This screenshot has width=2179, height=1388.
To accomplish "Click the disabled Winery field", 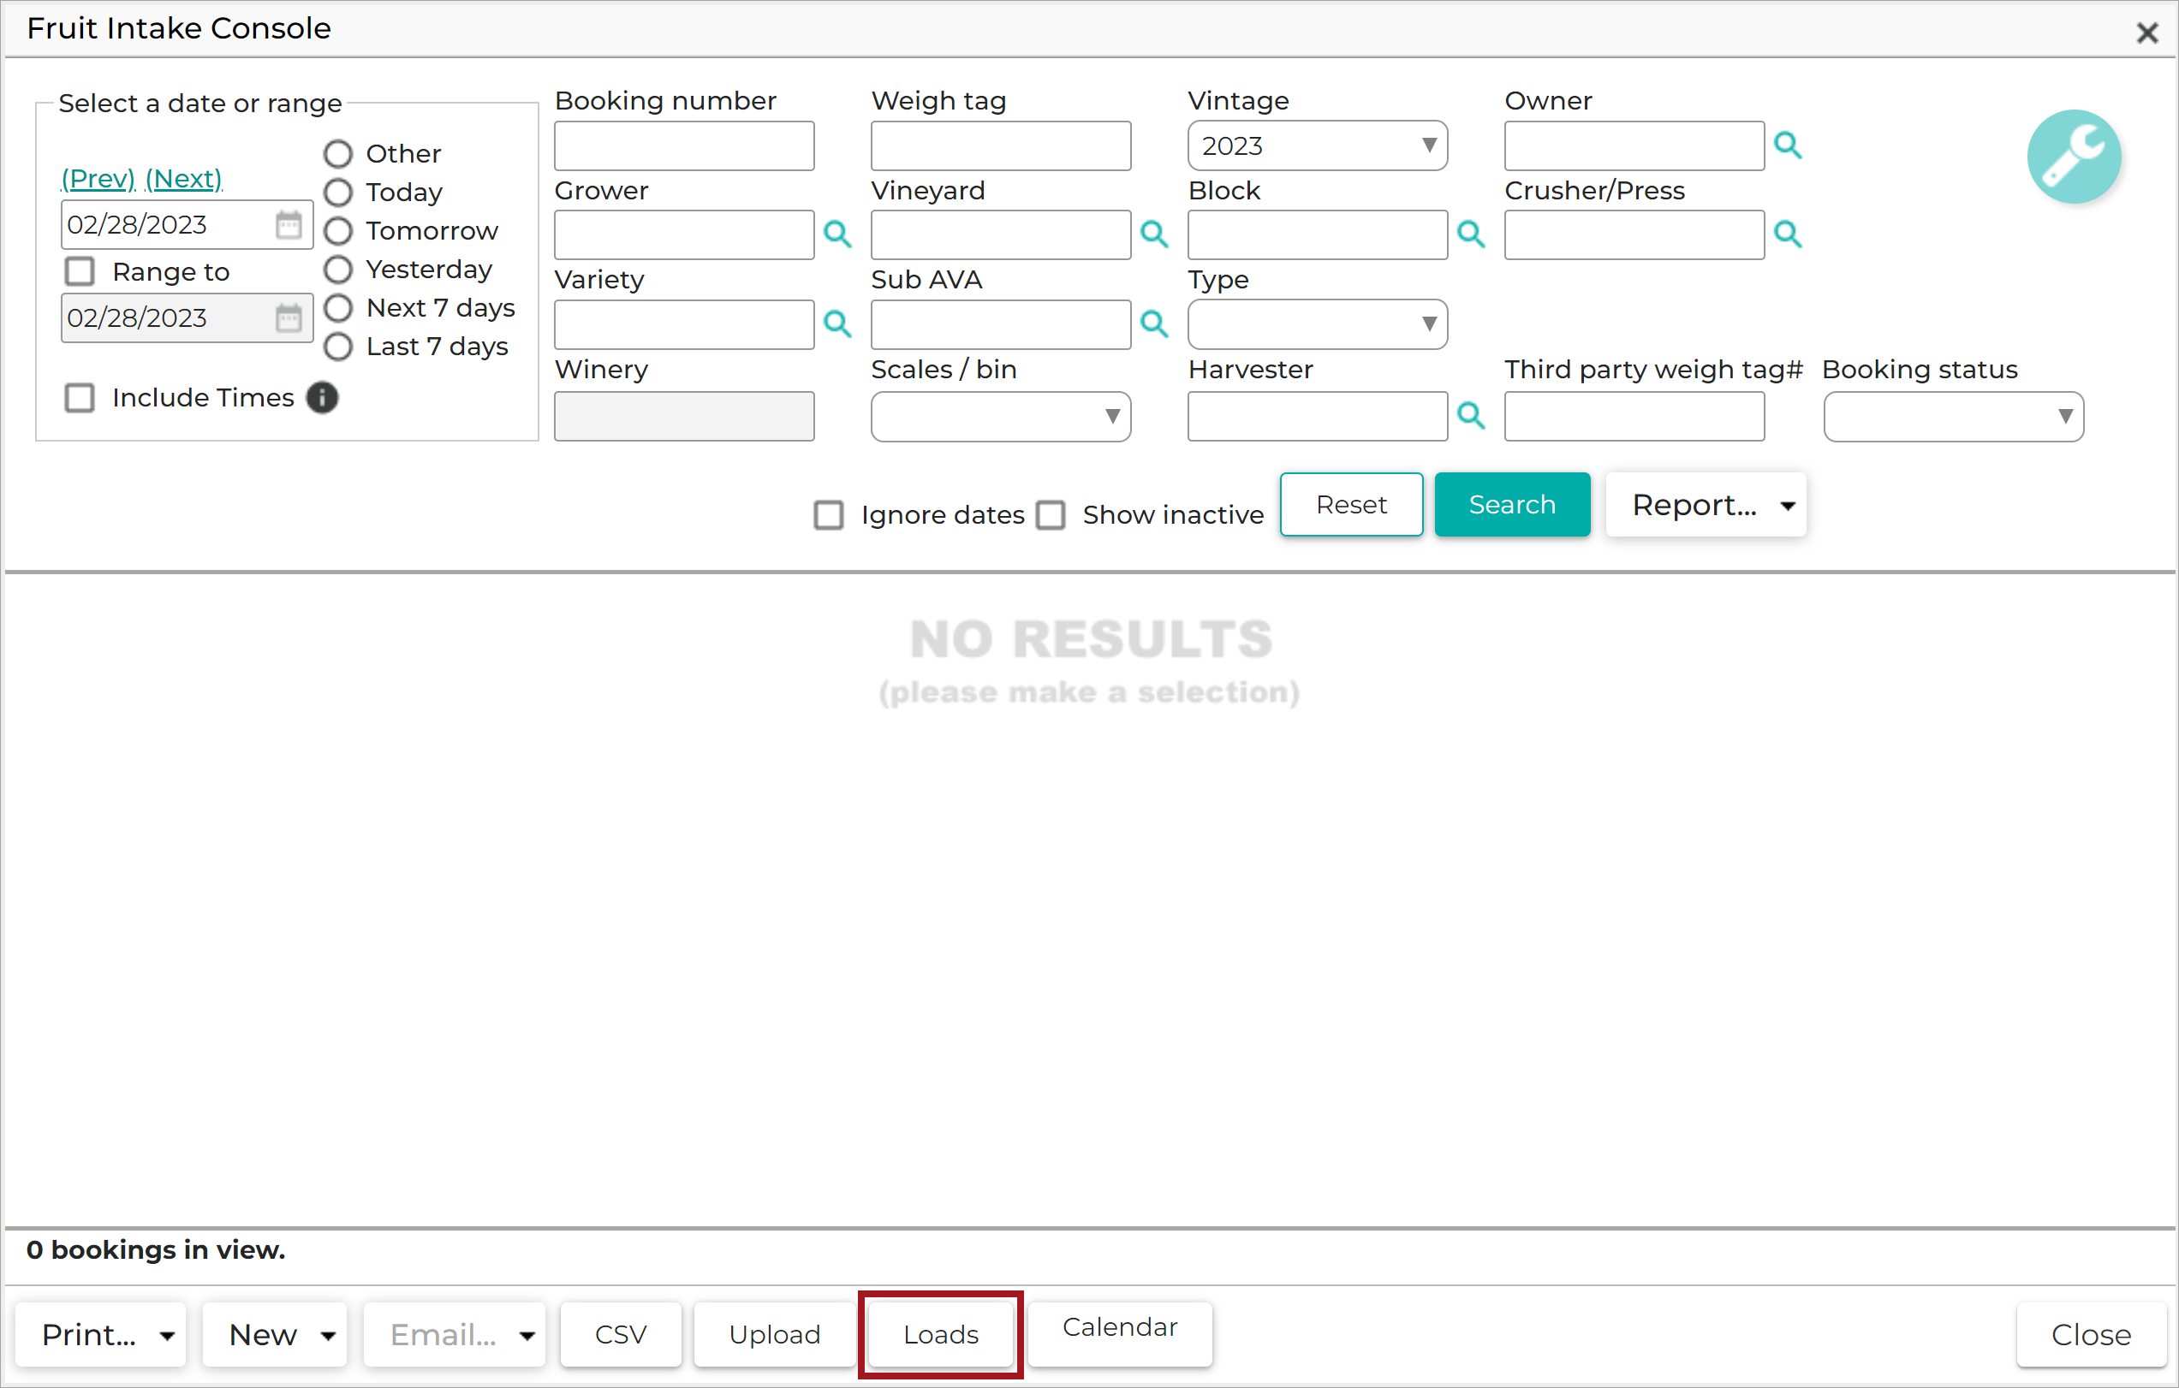I will coord(684,417).
